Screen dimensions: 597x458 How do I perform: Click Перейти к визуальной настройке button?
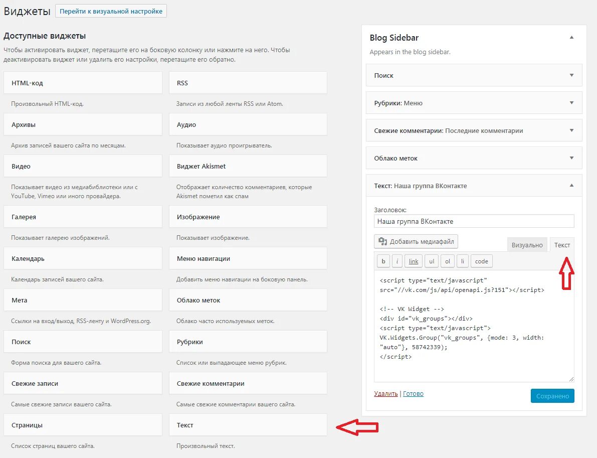pyautogui.click(x=111, y=12)
